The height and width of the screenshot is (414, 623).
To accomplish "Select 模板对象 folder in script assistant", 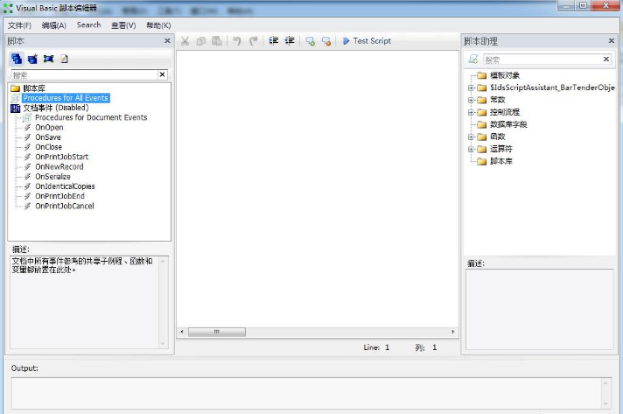I will (x=505, y=75).
